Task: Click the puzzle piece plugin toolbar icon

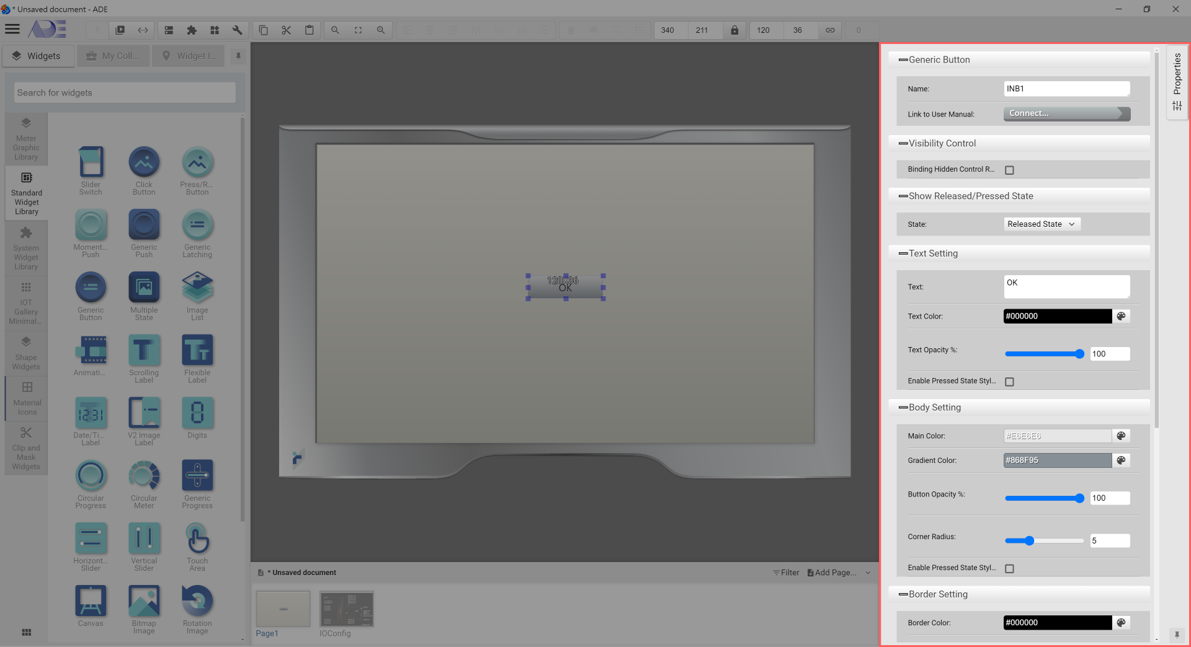Action: coord(192,30)
